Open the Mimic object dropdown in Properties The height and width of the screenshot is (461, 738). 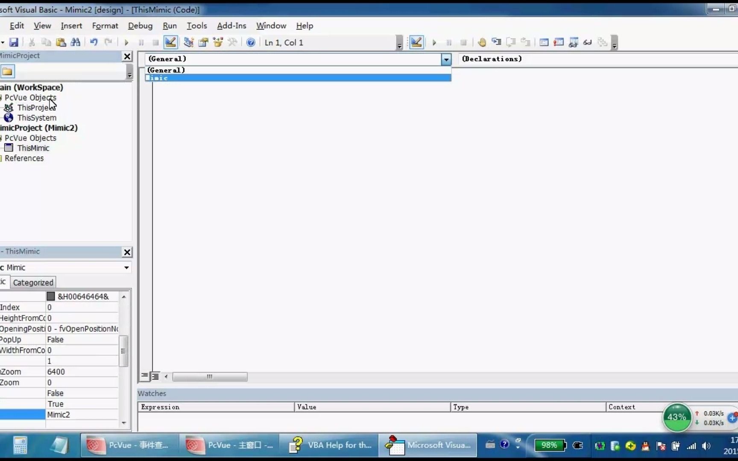(x=126, y=268)
